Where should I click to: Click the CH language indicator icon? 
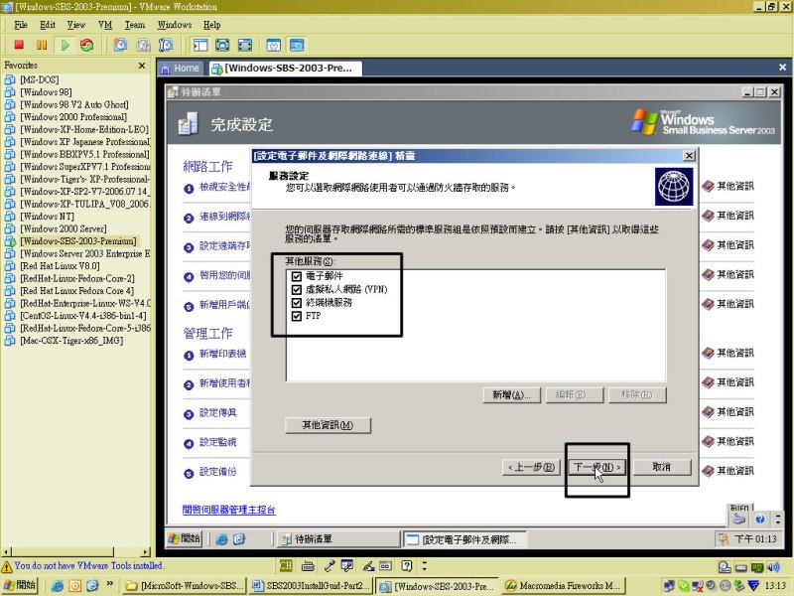click(x=286, y=565)
